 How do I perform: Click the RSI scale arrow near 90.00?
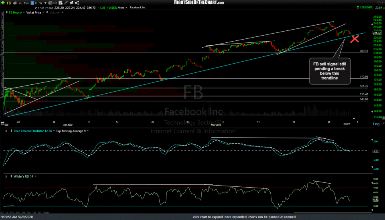coord(372,183)
